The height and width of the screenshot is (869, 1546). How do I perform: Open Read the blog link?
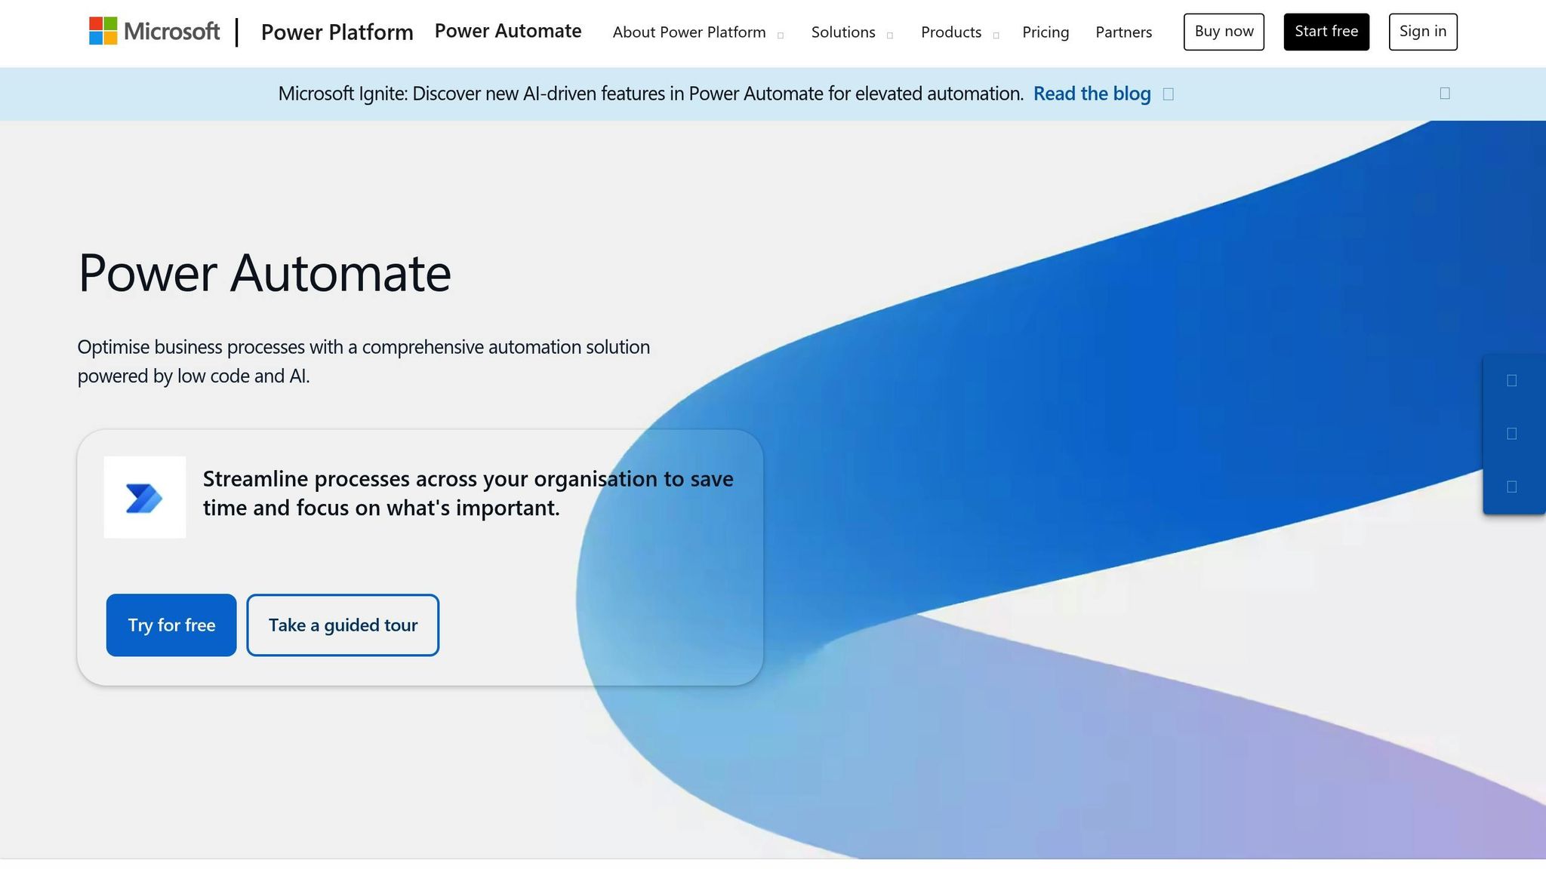click(1092, 94)
